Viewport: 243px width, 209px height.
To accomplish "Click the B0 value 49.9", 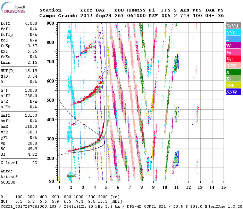I will click(32, 149).
